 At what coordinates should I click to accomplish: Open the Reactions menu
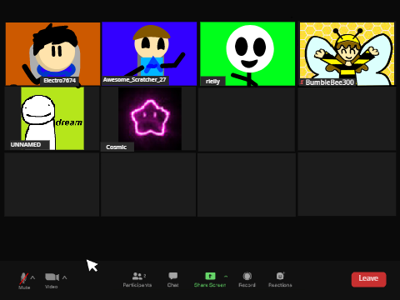[280, 279]
